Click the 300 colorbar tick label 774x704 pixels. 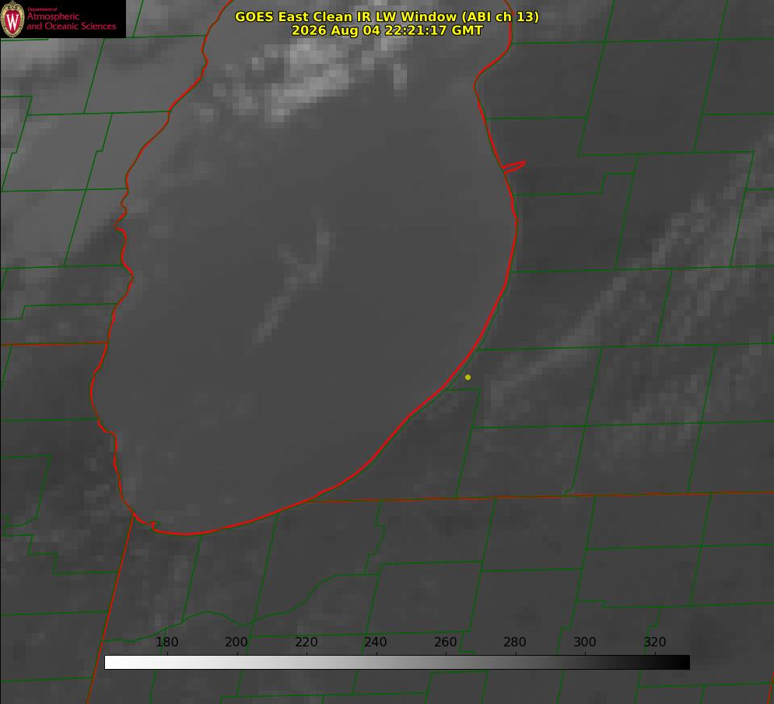click(585, 642)
